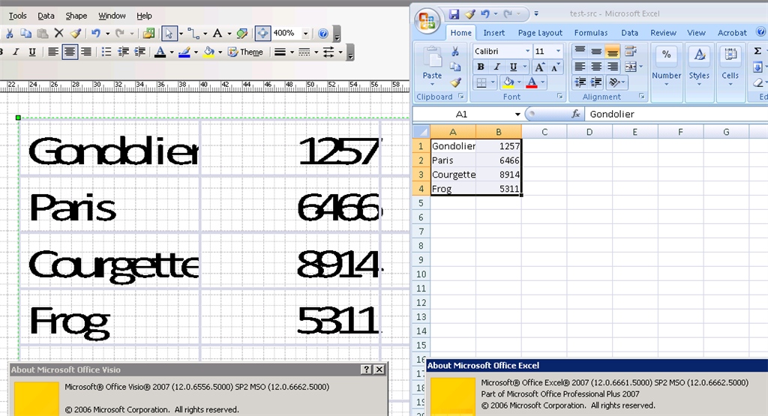Open the Shapes window icon in Visio
768x416 pixels.
149,33
